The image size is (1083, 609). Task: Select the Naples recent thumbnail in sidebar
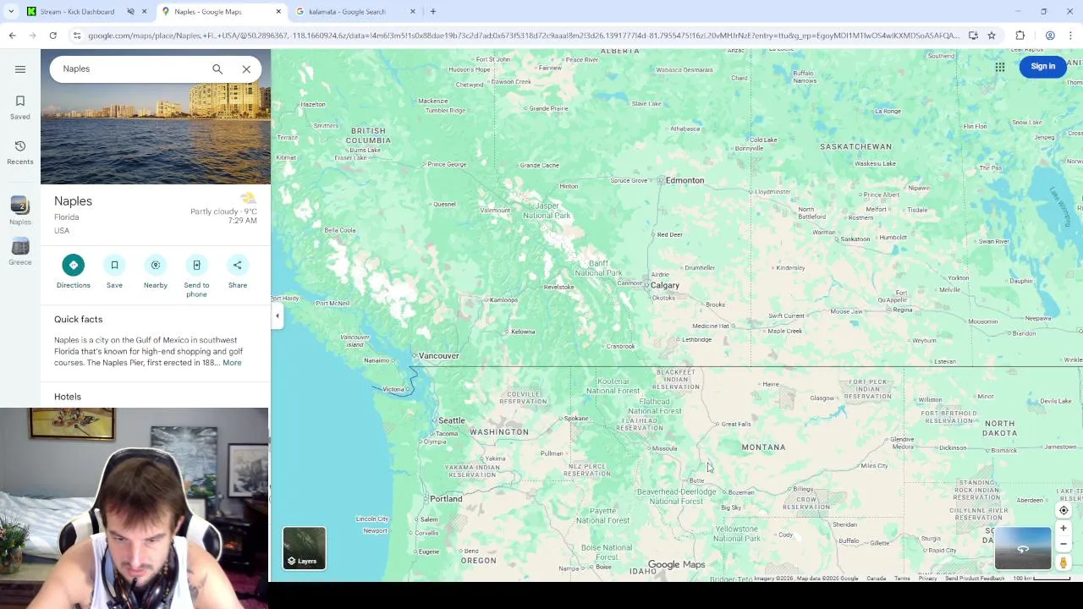[20, 210]
